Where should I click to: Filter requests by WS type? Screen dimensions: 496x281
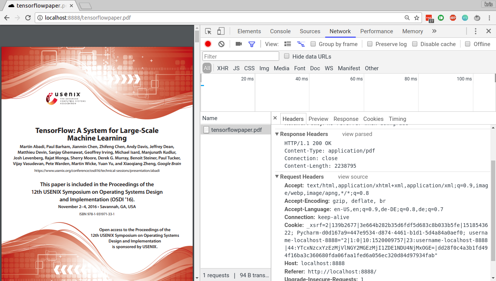(329, 68)
